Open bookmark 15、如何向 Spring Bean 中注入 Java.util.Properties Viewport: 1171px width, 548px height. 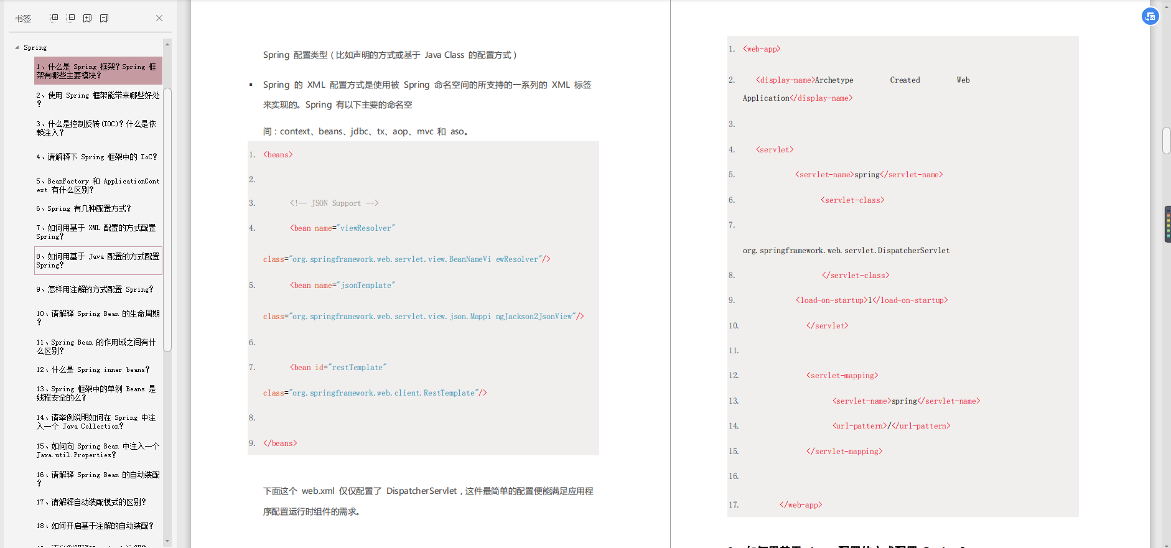98,450
